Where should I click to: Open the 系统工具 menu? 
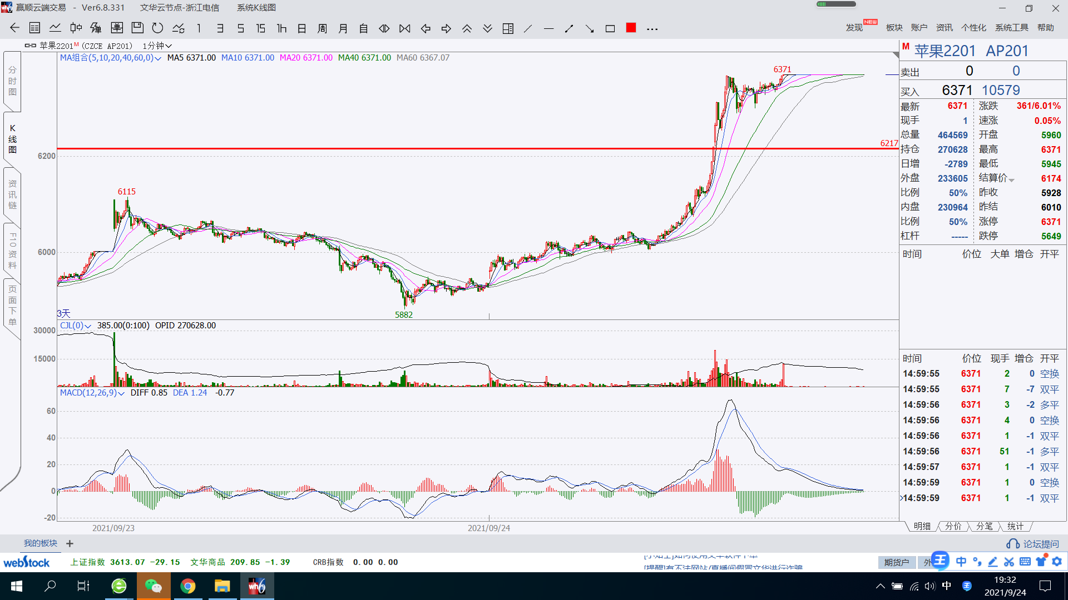point(1011,28)
